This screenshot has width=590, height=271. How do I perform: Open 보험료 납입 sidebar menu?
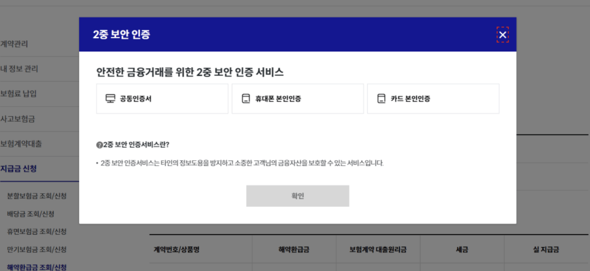[18, 94]
